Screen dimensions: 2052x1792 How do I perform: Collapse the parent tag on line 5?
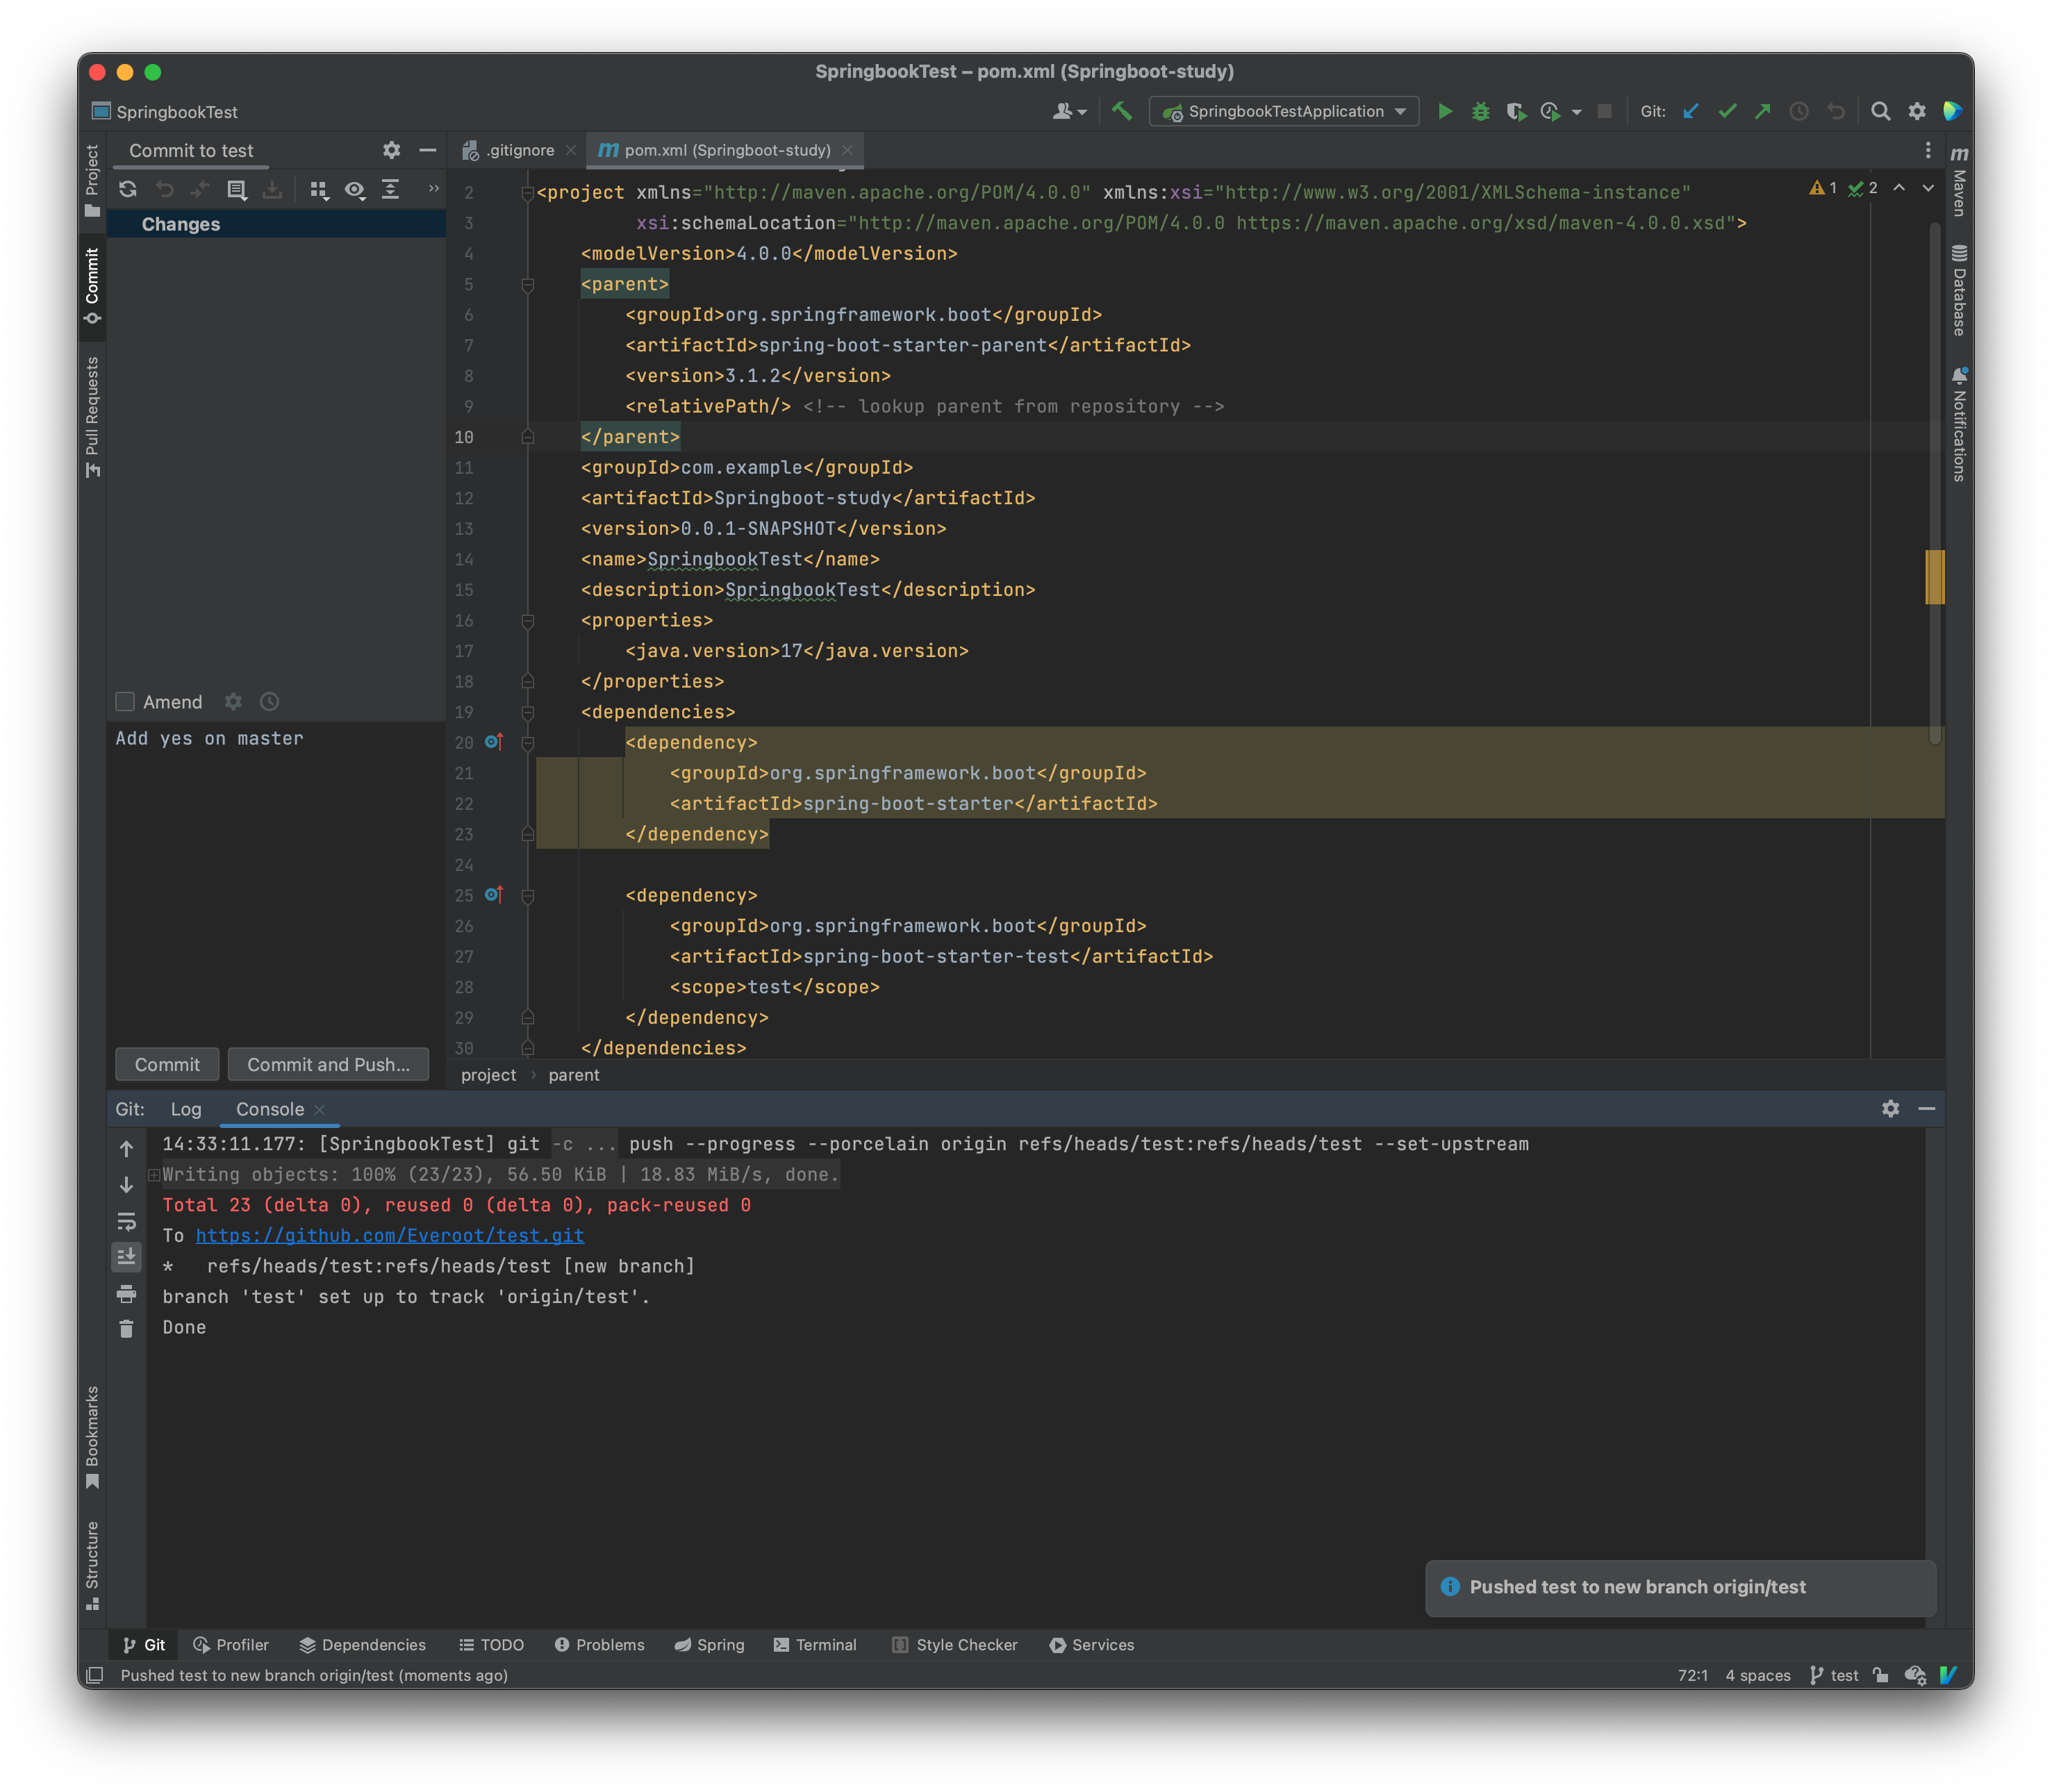tap(528, 285)
